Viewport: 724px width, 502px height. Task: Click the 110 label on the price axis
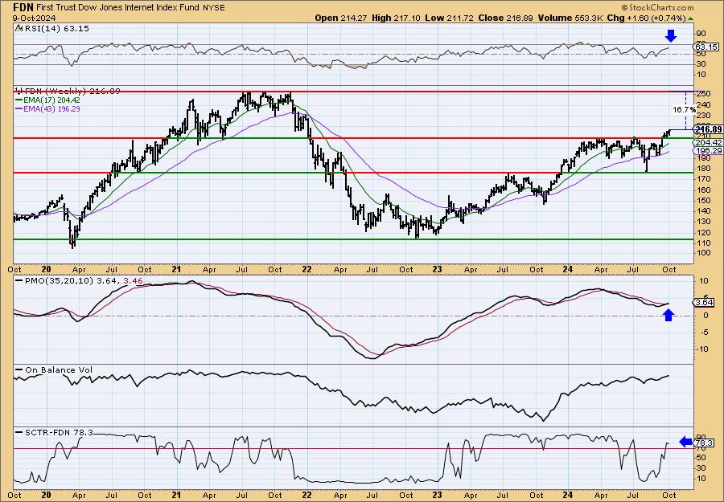704,243
